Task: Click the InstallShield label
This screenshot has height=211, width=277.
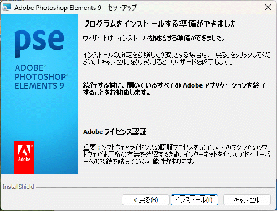Action: pyautogui.click(x=18, y=187)
